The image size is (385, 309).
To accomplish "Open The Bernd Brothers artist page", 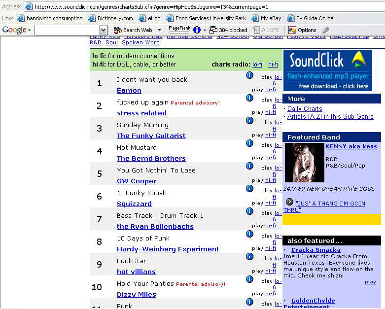I will pyautogui.click(x=151, y=159).
